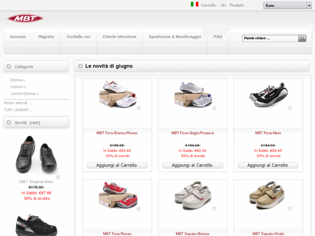Click the In Saldo: €92.34 price
Screen dimensions: 315x236
pyautogui.click(x=193, y=151)
